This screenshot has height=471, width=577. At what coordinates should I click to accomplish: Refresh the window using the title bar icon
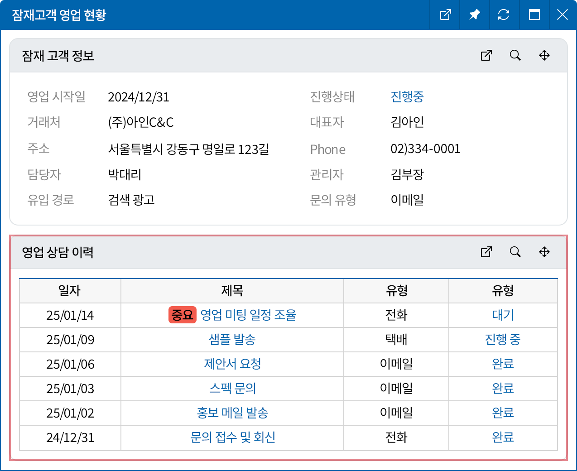point(503,15)
